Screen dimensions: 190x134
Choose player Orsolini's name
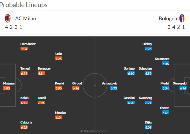[x=129, y=98]
